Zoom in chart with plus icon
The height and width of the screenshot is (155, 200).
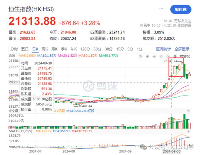[147, 56]
